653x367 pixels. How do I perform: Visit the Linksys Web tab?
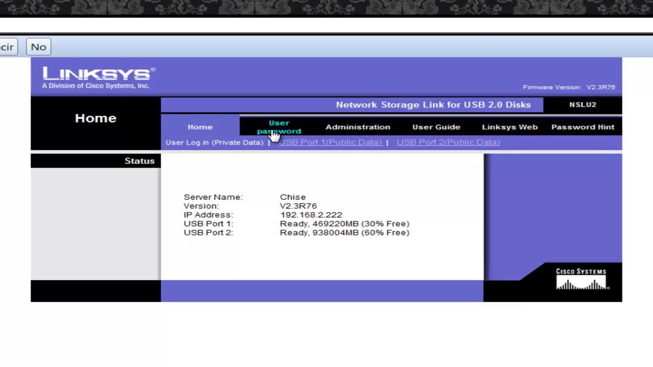510,127
